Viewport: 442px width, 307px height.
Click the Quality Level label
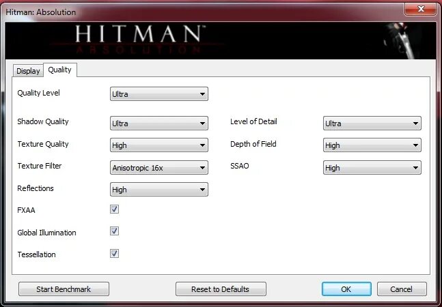click(x=39, y=93)
